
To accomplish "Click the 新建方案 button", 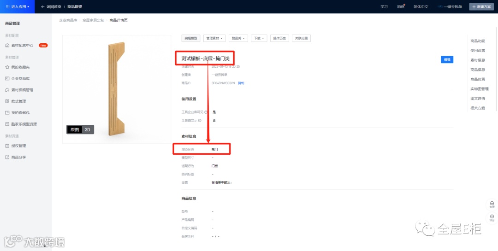I will coord(481,6).
